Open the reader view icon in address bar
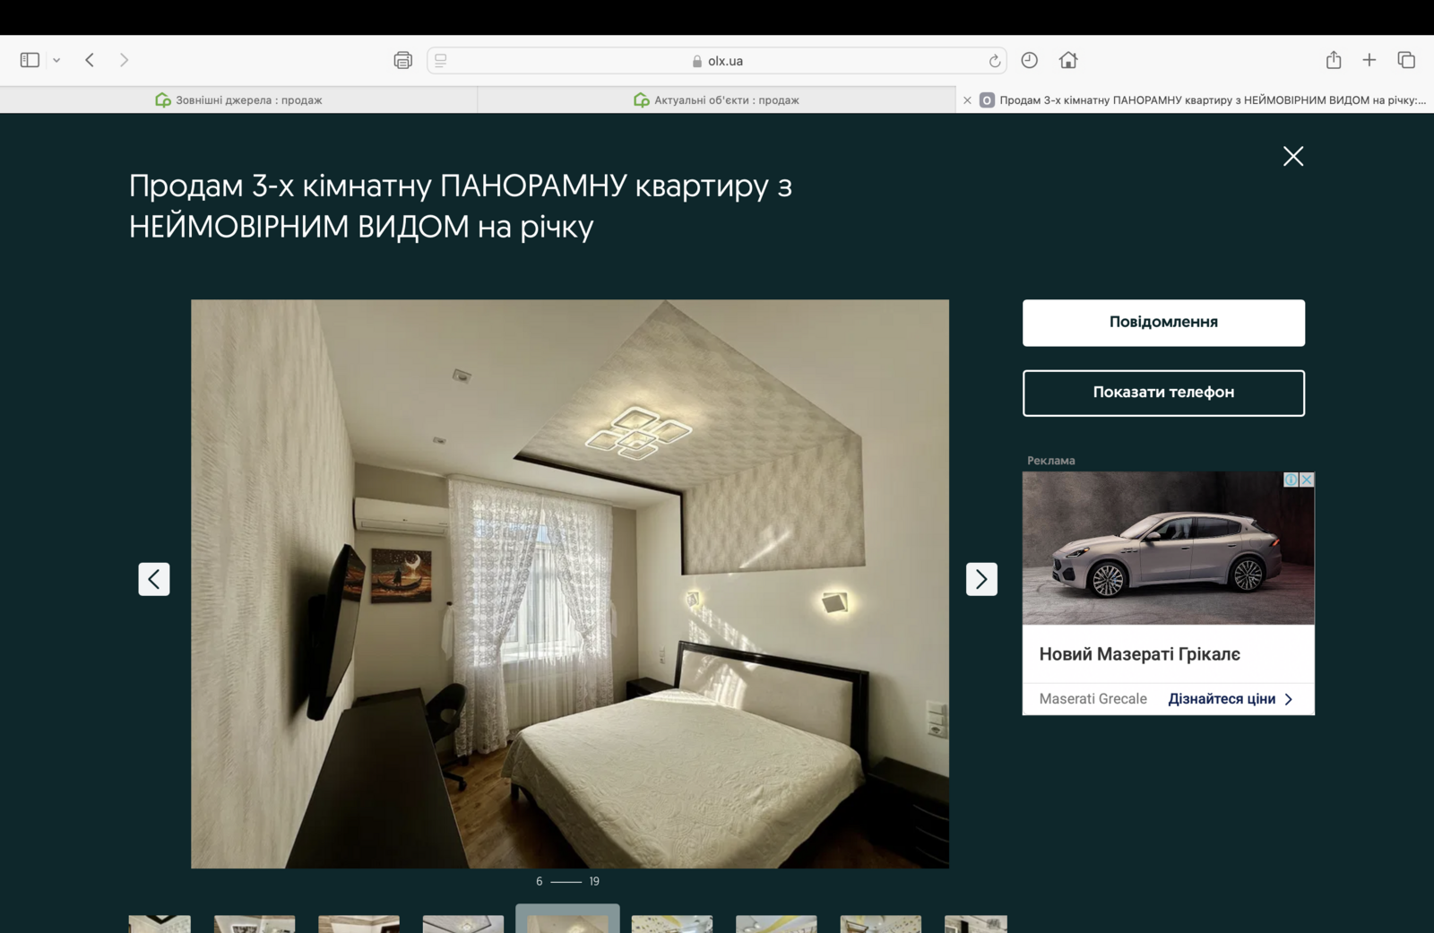 click(441, 60)
